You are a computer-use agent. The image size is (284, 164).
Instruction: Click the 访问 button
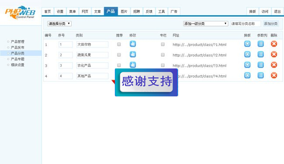(265, 12)
